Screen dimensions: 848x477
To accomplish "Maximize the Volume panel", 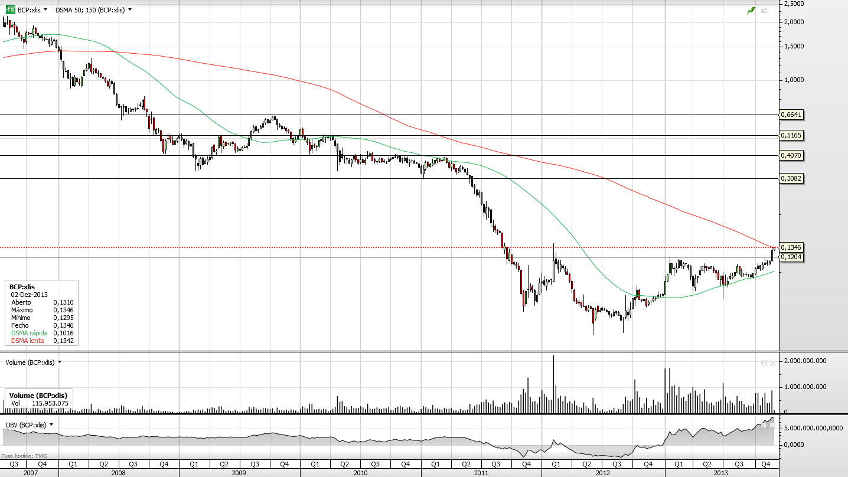I will [x=764, y=362].
